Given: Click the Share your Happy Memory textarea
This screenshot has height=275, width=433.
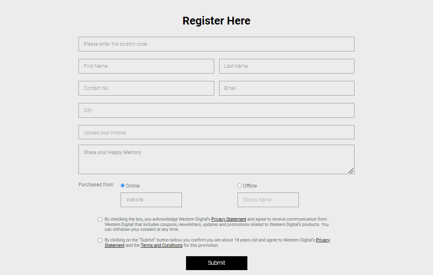Looking at the screenshot, I should 216,159.
